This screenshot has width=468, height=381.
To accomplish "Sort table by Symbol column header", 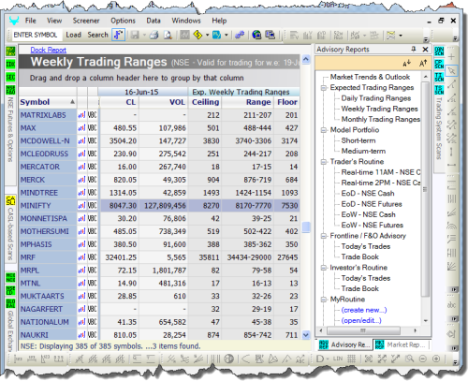I will click(x=48, y=102).
